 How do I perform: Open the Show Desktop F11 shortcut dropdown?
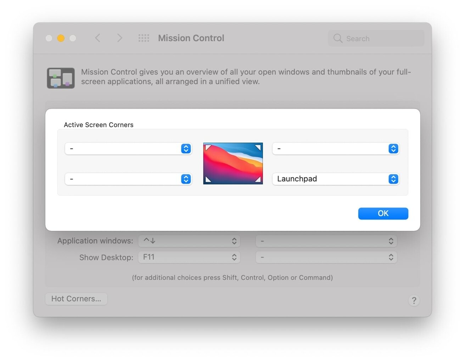[189, 257]
